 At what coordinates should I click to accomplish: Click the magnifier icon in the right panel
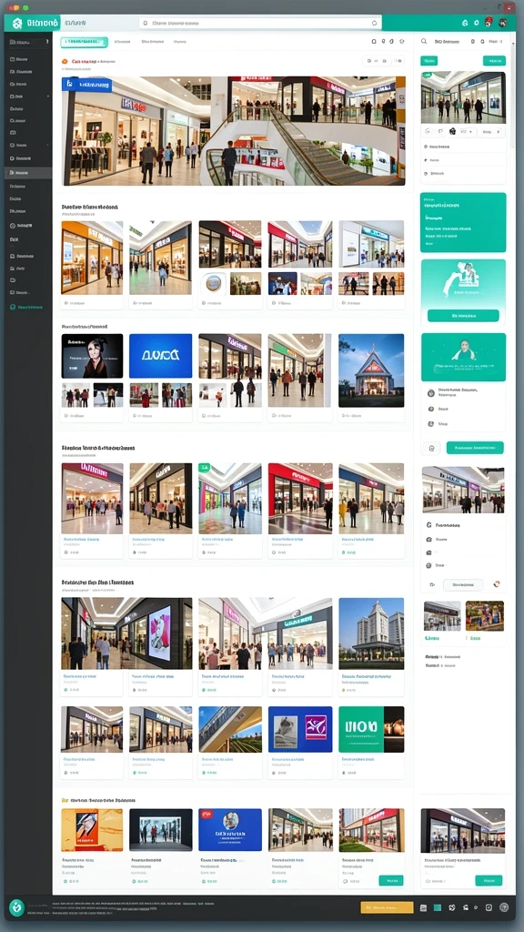click(424, 42)
